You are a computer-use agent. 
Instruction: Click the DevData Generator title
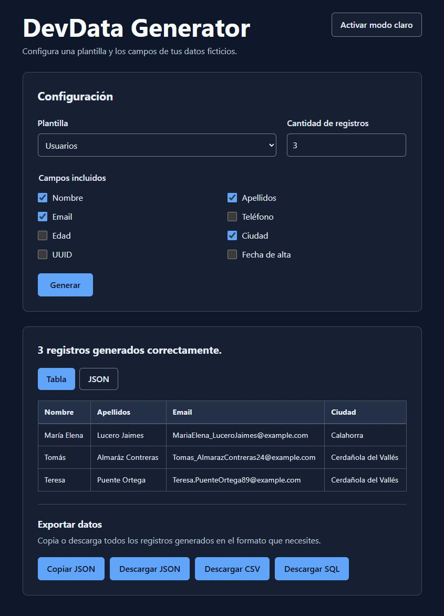[137, 28]
